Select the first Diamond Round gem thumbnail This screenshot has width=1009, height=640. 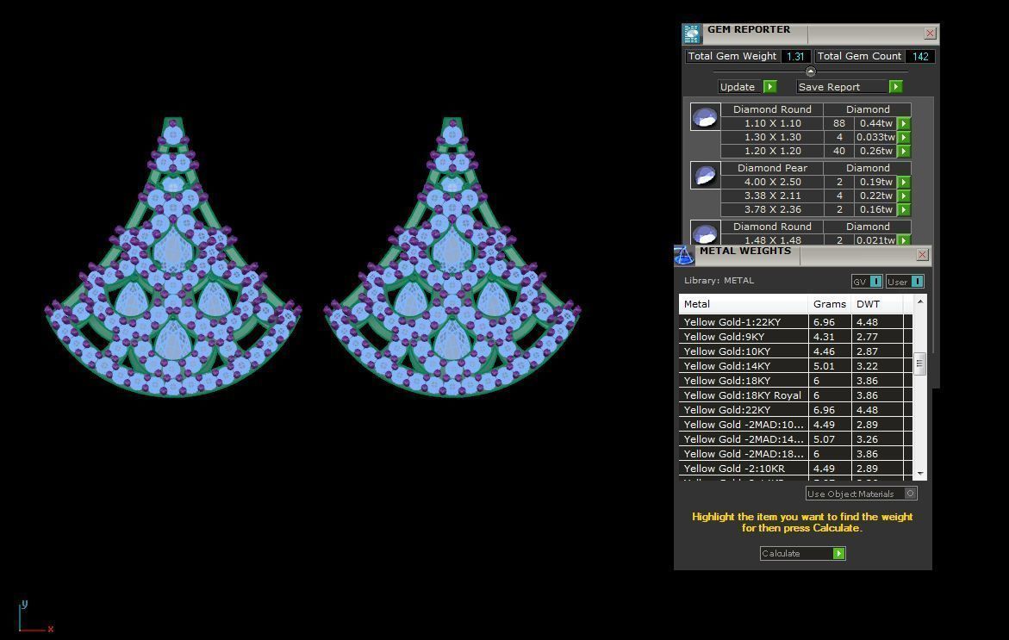[x=706, y=117]
